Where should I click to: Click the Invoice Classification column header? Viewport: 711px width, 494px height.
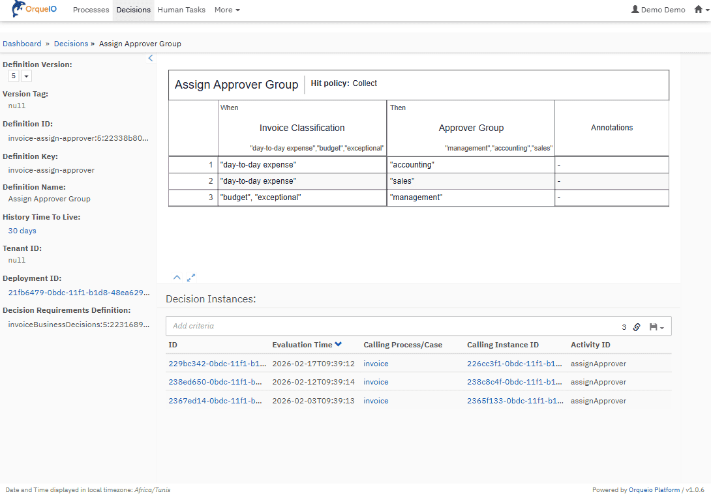click(302, 128)
